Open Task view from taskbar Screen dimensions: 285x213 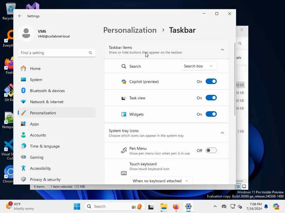pyautogui.click(x=151, y=206)
